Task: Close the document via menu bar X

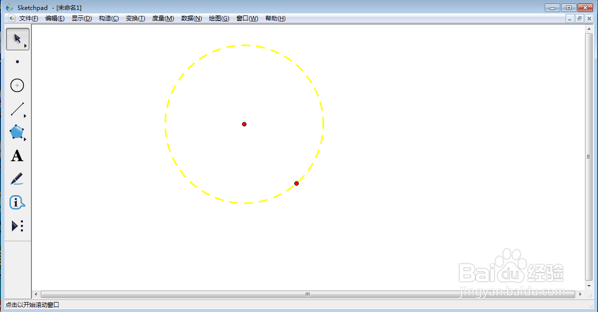Action: pos(589,18)
